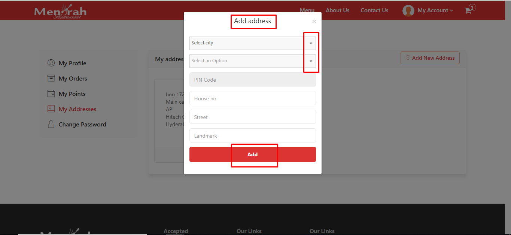Click the user avatar icon
The image size is (511, 235).
(408, 10)
